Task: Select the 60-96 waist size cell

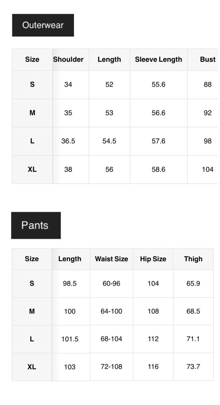Action: 111,283
